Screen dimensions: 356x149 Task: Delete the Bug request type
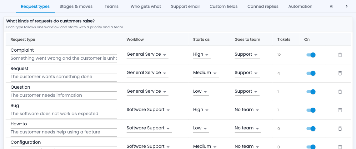(340, 110)
